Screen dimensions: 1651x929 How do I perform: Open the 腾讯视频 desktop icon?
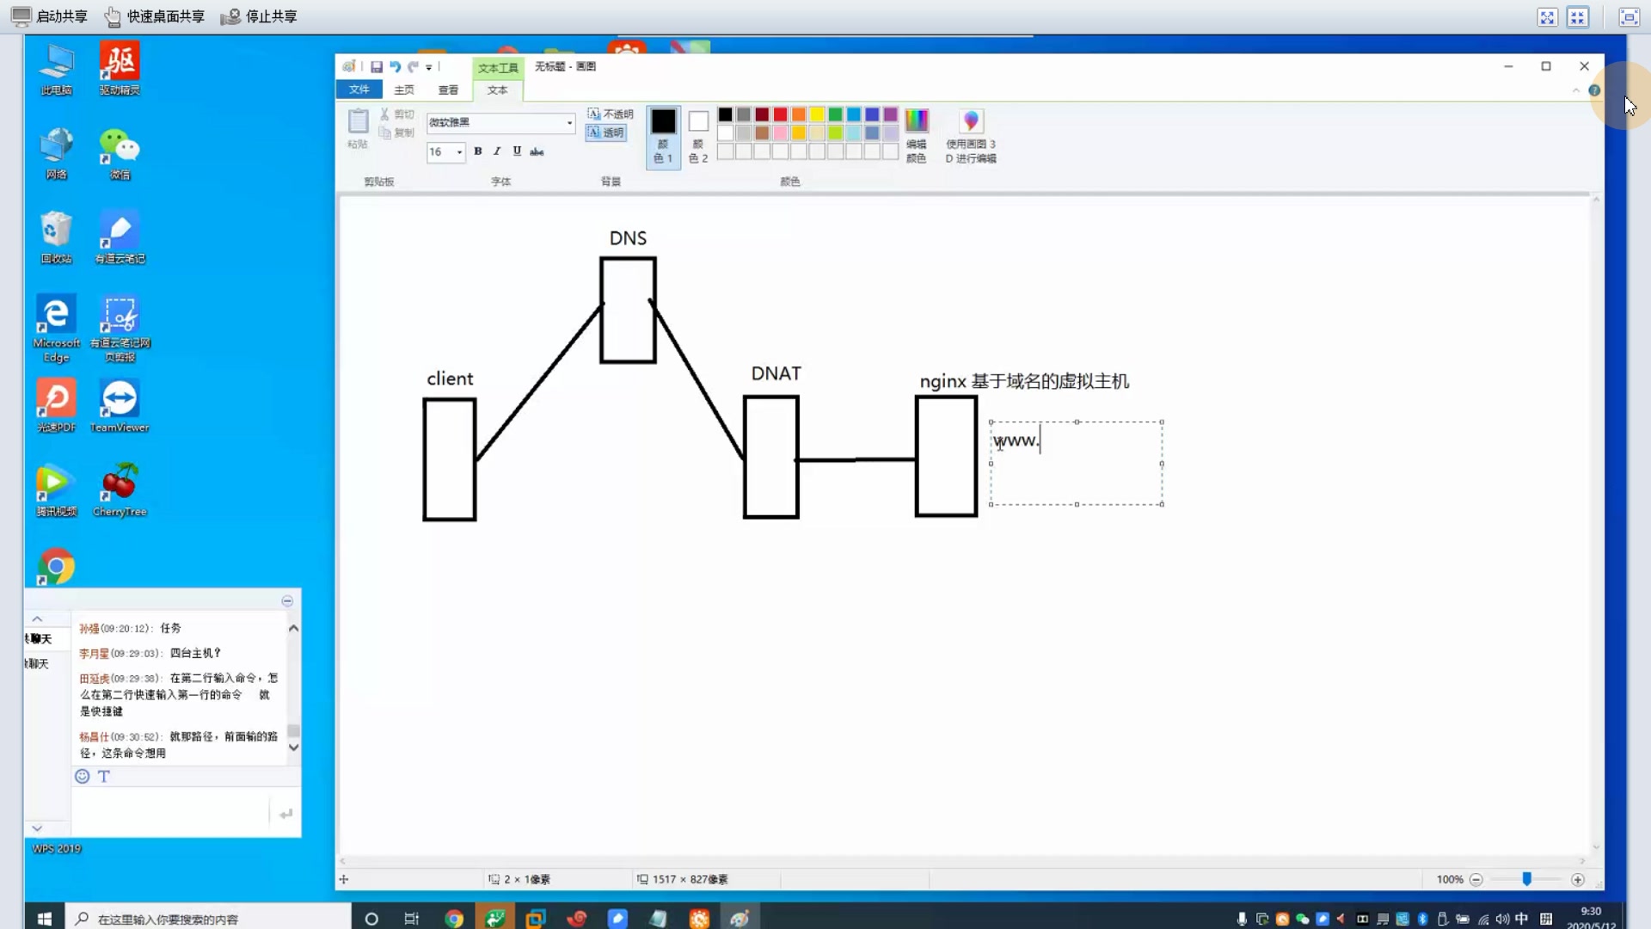(57, 489)
